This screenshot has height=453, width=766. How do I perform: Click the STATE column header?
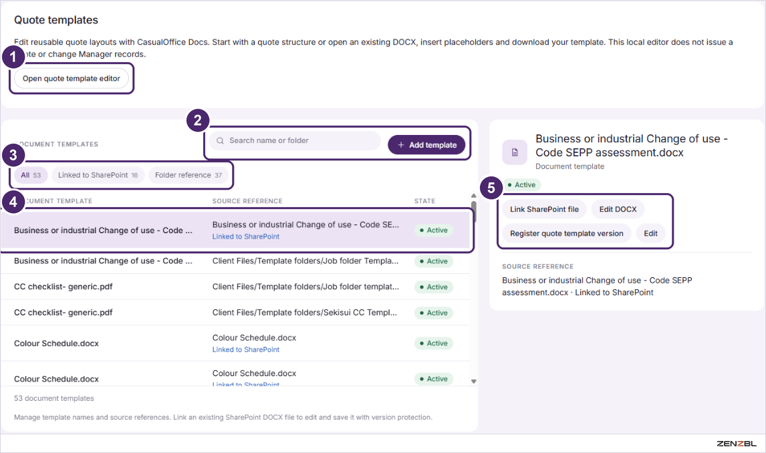[x=424, y=200]
